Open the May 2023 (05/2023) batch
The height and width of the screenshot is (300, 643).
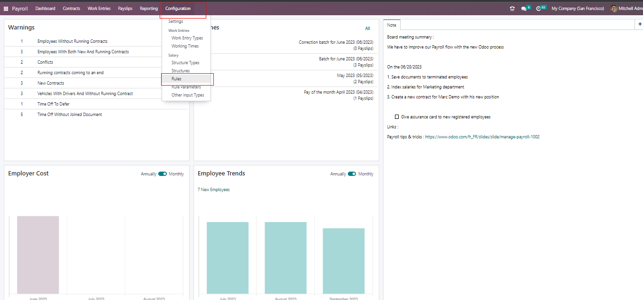(355, 76)
